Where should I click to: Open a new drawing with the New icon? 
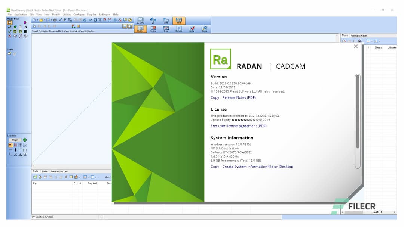[x=34, y=20]
